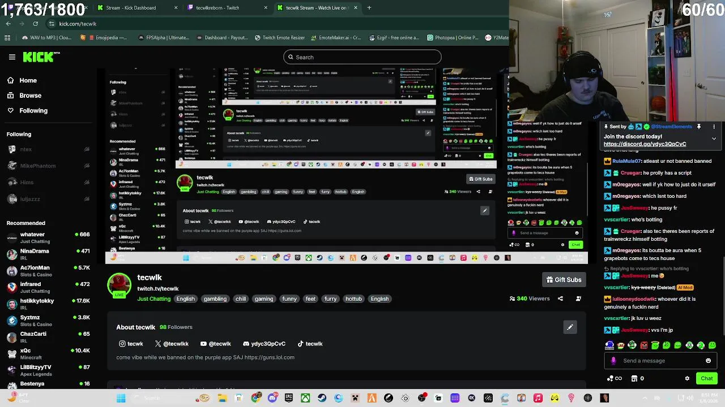Open Windows Start menu
The image size is (725, 407).
click(x=121, y=399)
